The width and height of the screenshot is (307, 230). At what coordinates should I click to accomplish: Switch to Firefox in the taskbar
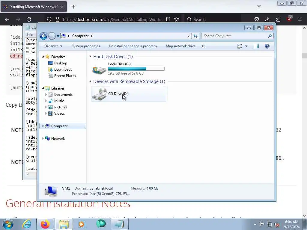point(45,224)
